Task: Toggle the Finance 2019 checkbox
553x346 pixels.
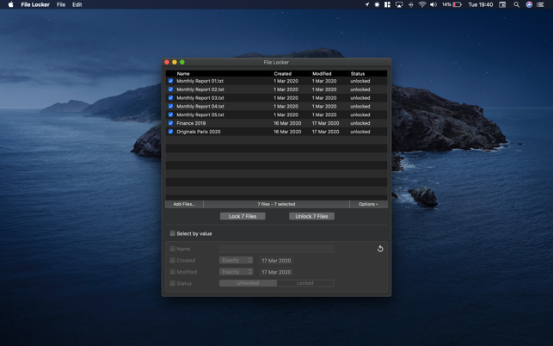Action: [x=170, y=123]
